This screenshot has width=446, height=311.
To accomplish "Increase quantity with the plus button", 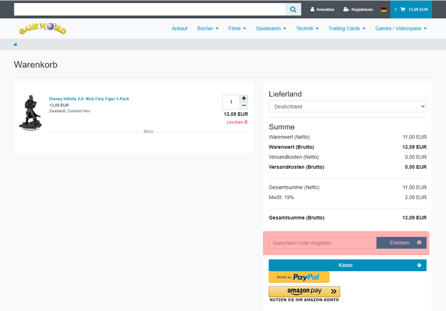I will coord(243,98).
